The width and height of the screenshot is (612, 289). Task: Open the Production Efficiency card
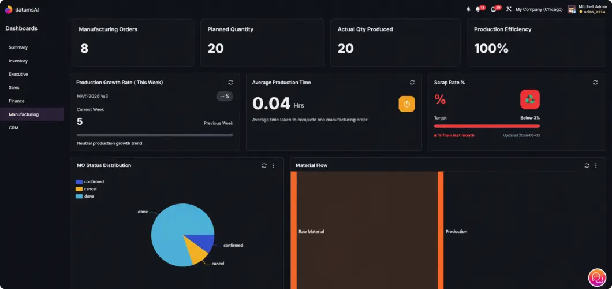pyautogui.click(x=536, y=43)
